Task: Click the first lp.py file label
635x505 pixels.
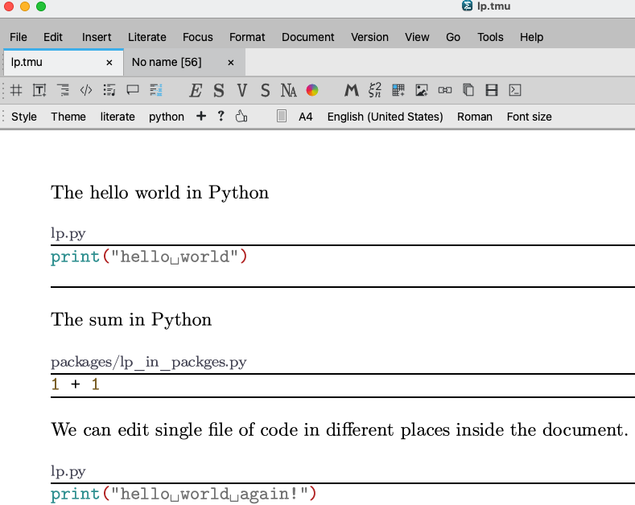Action: [x=68, y=233]
